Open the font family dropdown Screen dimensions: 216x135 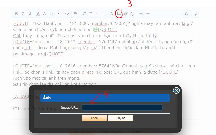coord(52,14)
